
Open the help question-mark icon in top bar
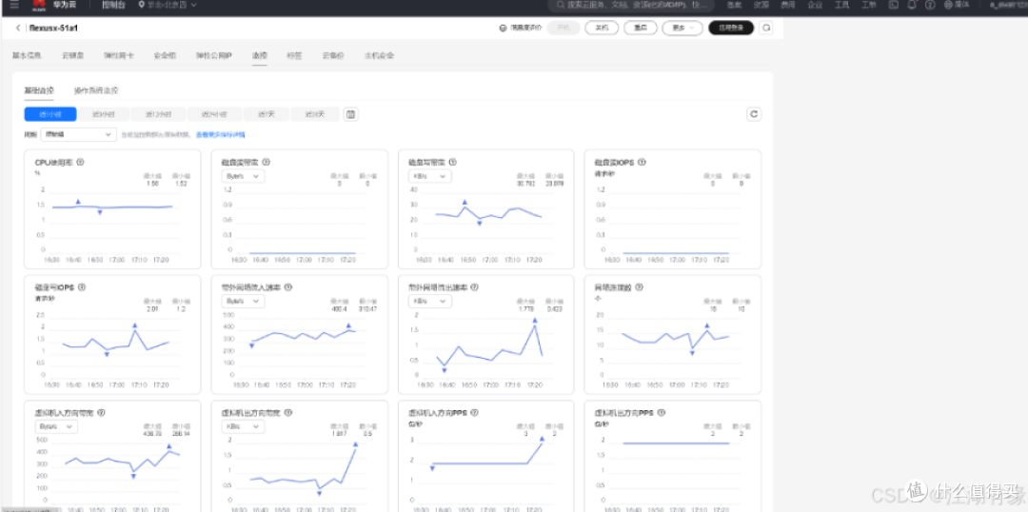930,5
